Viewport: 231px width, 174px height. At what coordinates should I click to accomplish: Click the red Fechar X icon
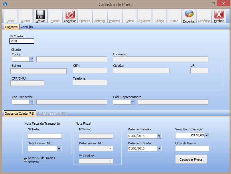tap(219, 15)
